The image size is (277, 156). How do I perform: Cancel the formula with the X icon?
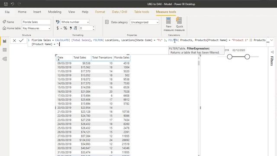[x=14, y=40]
